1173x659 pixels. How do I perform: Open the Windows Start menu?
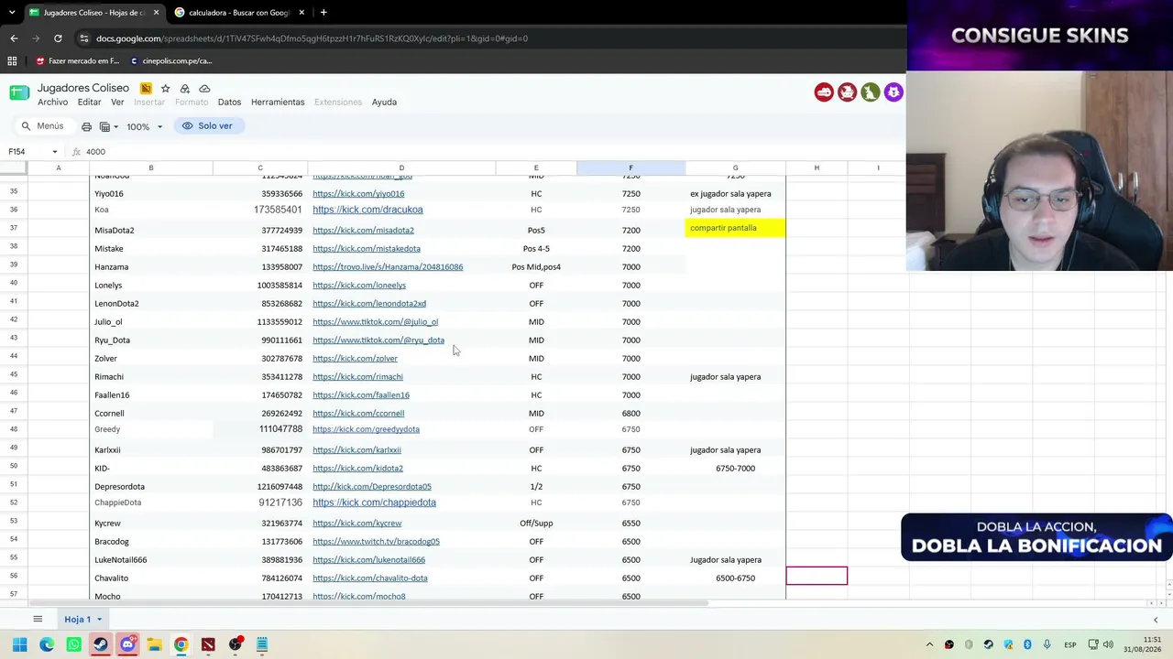coord(20,644)
